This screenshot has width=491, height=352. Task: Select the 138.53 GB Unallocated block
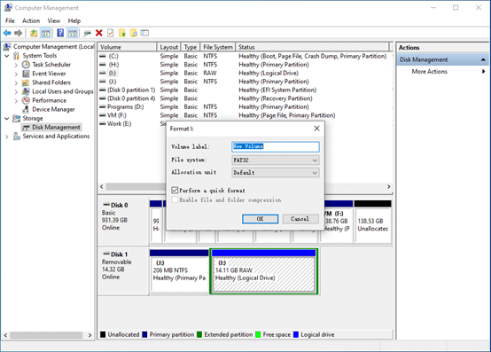372,222
